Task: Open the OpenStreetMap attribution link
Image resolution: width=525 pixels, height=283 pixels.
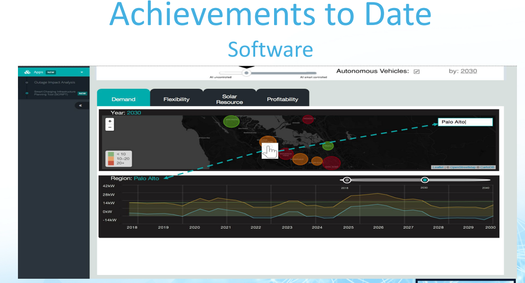Action: (463, 168)
